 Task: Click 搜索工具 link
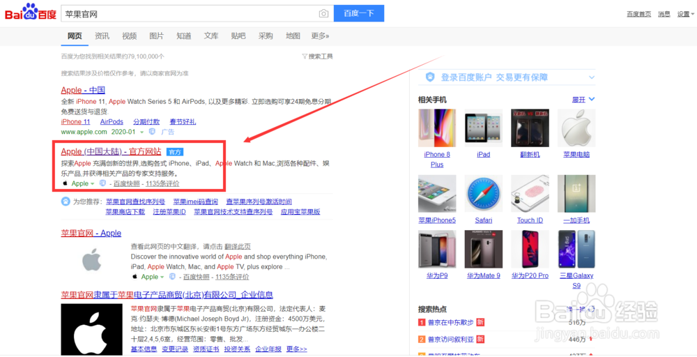coord(321,56)
